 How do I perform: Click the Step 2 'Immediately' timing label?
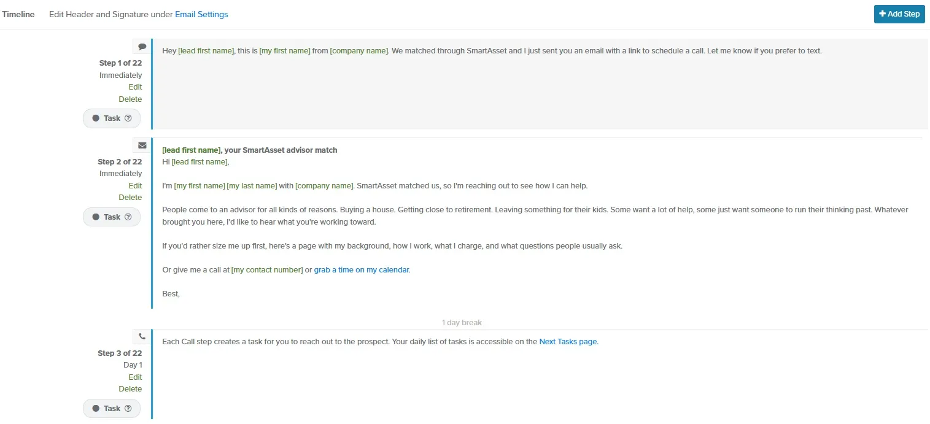[121, 174]
